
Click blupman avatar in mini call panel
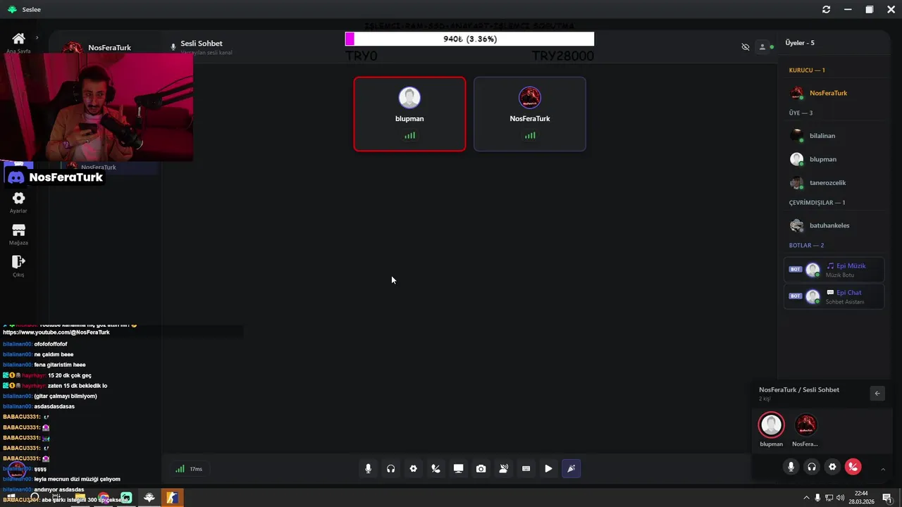(771, 425)
